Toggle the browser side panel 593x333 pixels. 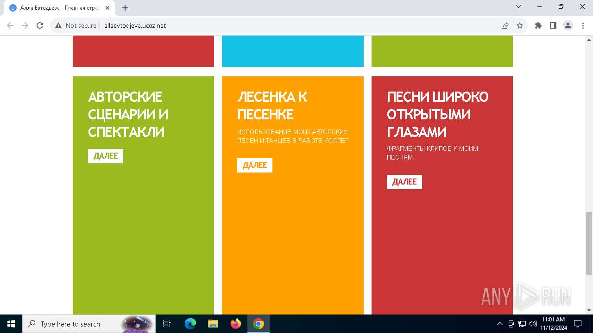553,25
